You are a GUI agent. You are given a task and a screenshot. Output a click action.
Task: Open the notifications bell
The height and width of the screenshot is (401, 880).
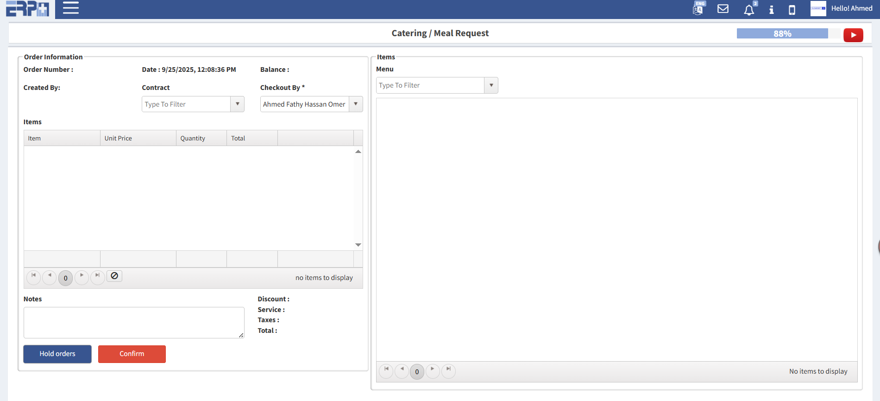click(x=748, y=10)
